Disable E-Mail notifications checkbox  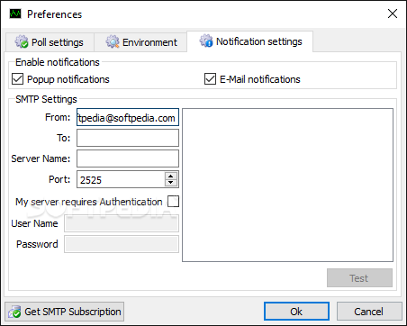[210, 79]
